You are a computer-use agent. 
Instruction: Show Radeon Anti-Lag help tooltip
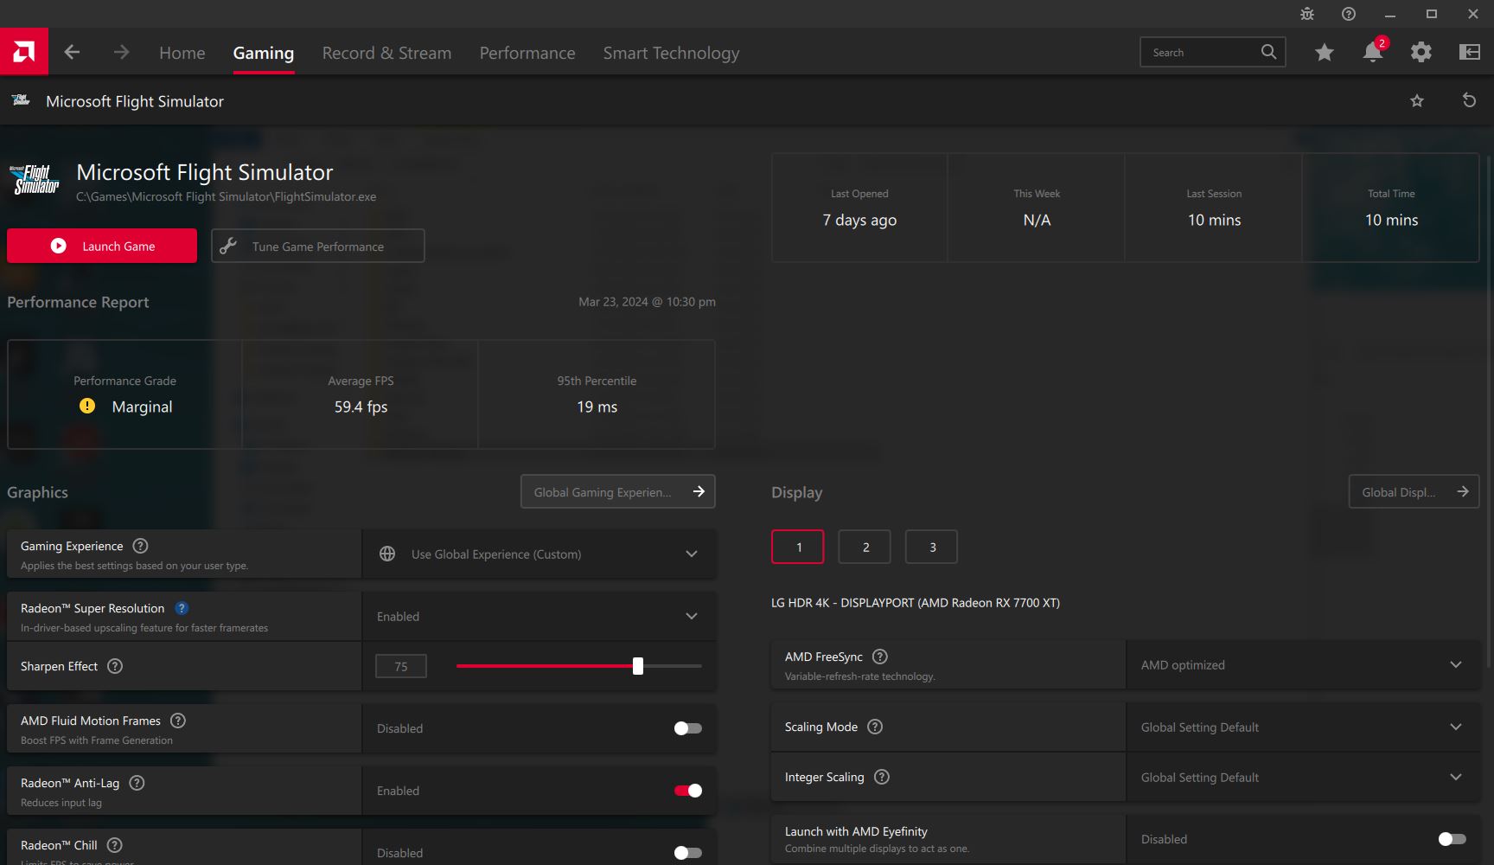coord(137,783)
